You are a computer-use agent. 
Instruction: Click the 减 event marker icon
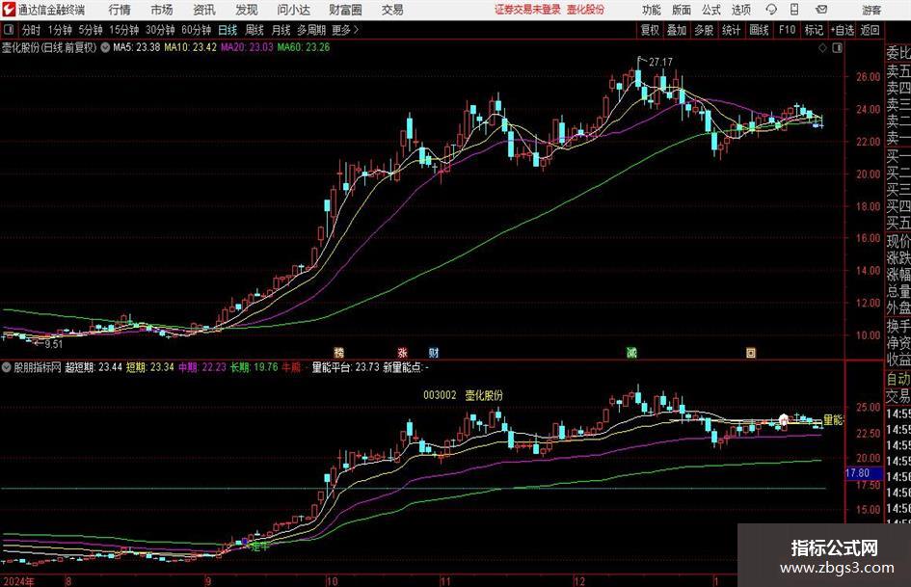coord(631,352)
